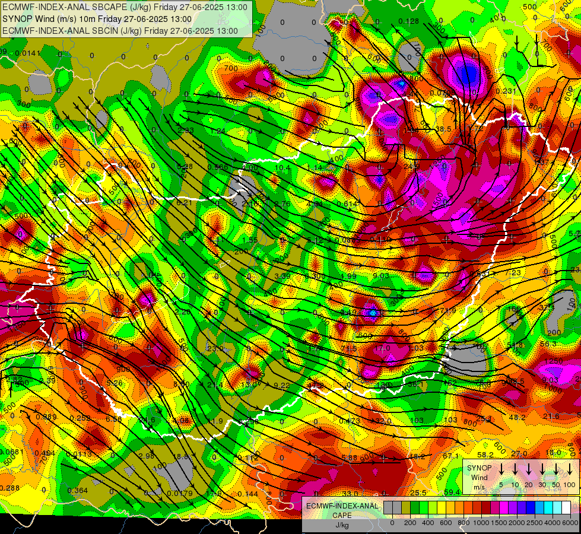581x534 pixels.
Task: Select the lime green CAPE legend swatch
Action: coord(424,508)
